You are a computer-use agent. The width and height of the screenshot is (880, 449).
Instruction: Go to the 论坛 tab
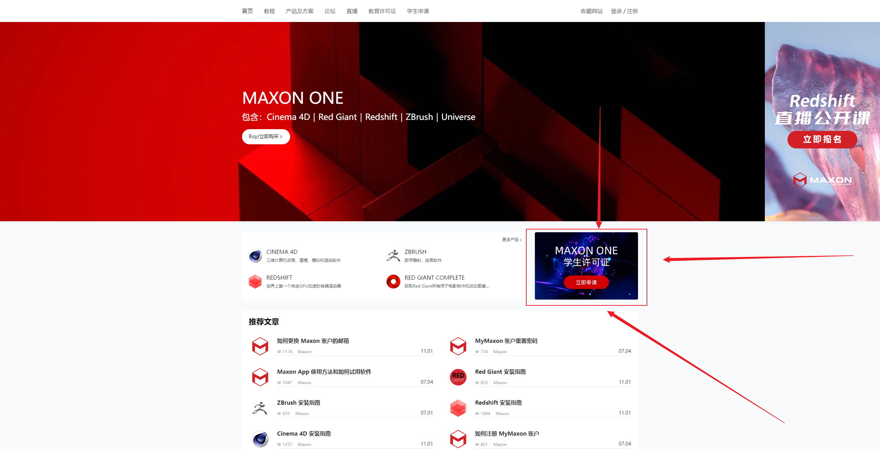click(x=330, y=11)
